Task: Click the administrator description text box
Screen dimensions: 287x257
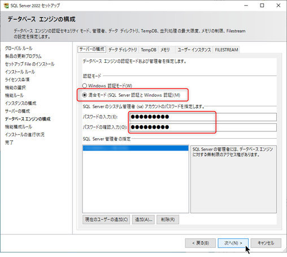Action: (233, 179)
